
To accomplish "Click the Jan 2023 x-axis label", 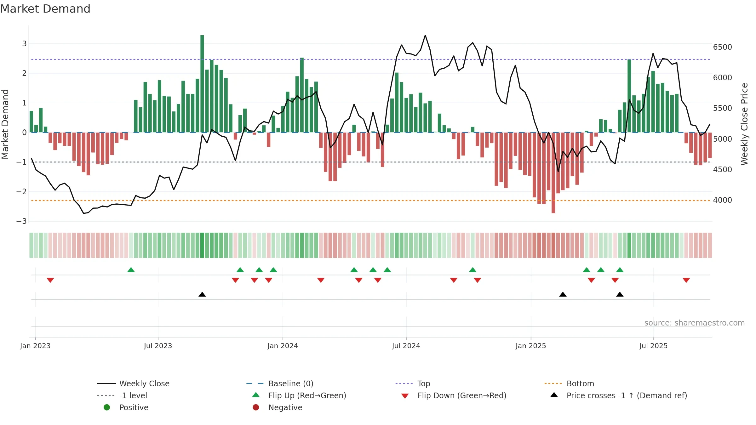I will pyautogui.click(x=35, y=346).
